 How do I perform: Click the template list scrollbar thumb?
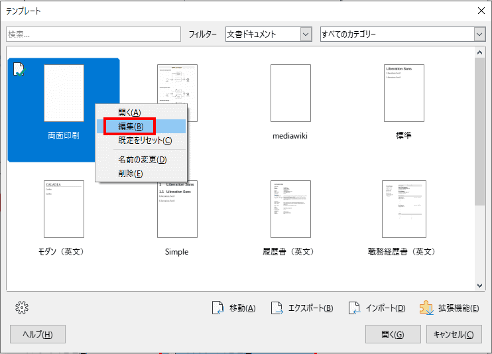479,132
